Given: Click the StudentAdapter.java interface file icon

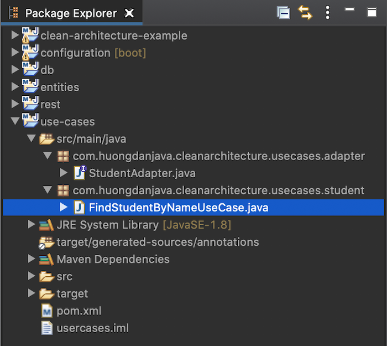Looking at the screenshot, I should (x=80, y=173).
